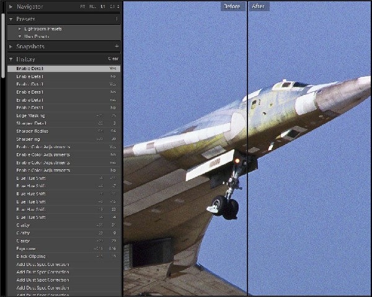Viewport: 372px width, 297px height.
Task: Select the Edge Masking history step
Action: tap(64, 116)
